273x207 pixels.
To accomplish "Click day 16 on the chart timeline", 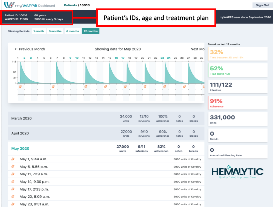I will [116, 58].
